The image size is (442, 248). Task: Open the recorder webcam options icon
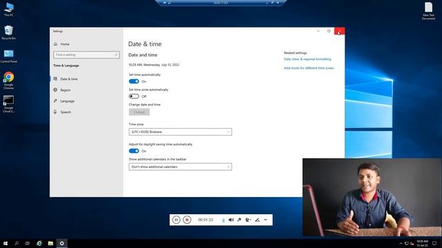tap(248, 220)
